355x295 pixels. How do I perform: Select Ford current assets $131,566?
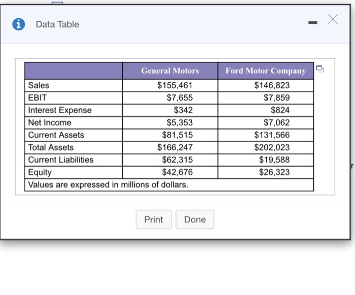coord(272,135)
